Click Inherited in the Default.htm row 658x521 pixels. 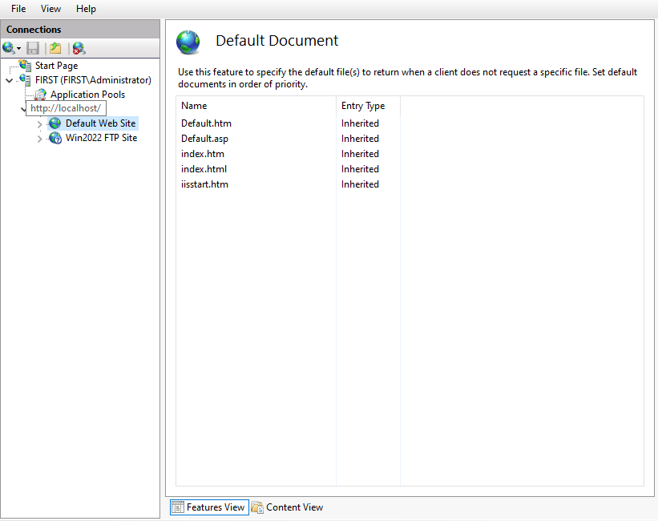(360, 123)
